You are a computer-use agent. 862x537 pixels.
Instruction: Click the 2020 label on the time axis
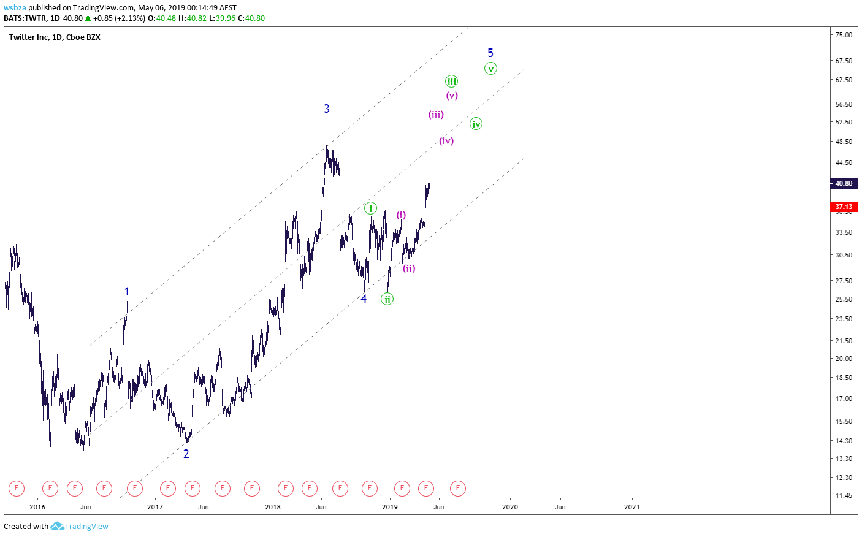pos(510,507)
